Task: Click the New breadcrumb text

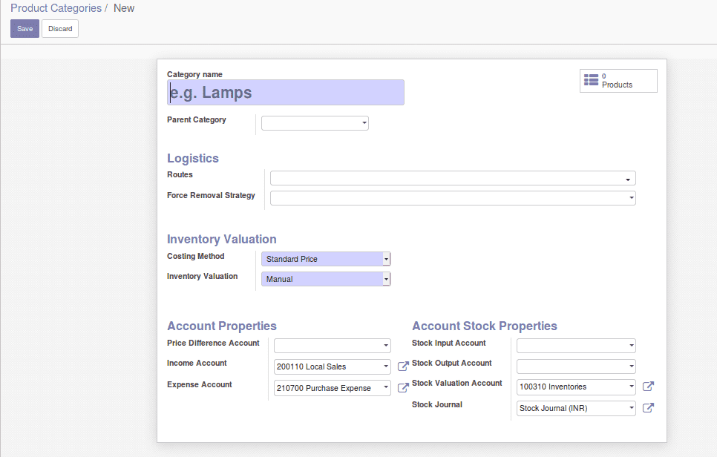Action: [124, 8]
